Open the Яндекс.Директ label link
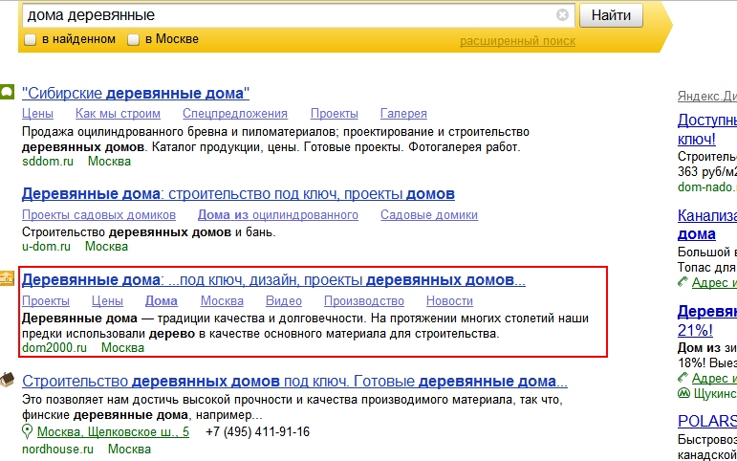The width and height of the screenshot is (737, 461). [707, 97]
